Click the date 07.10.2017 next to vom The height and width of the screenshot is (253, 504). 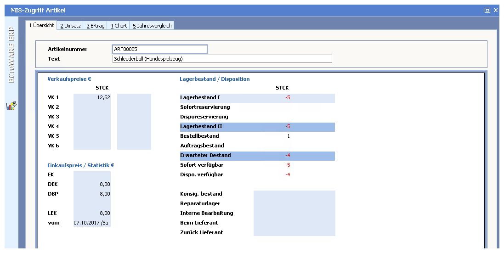[x=91, y=223]
